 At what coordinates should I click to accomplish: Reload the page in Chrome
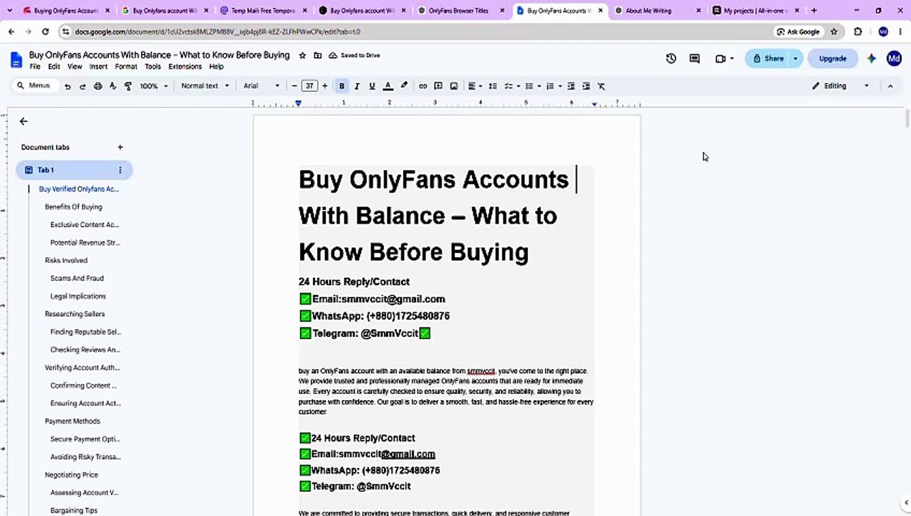click(x=45, y=32)
